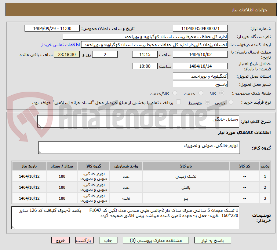This screenshot has height=250, width=277.
Task: Select the کالا radio button
Action: pyautogui.click(x=222, y=93)
